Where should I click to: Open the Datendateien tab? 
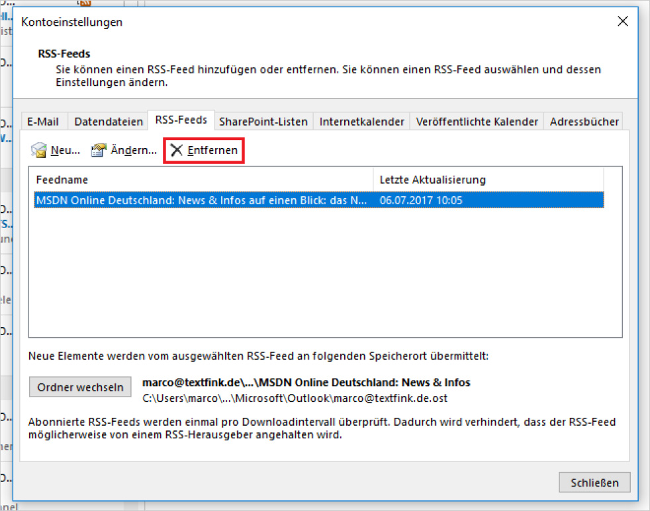coord(109,122)
